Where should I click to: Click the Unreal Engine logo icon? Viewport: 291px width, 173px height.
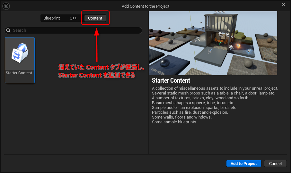point(6,6)
